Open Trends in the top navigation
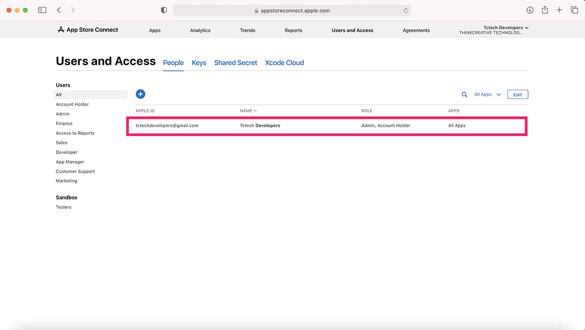 pyautogui.click(x=248, y=30)
